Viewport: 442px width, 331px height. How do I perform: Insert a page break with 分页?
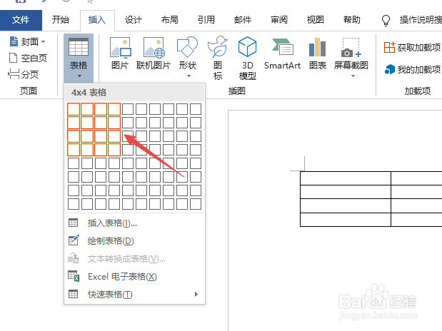tap(24, 74)
